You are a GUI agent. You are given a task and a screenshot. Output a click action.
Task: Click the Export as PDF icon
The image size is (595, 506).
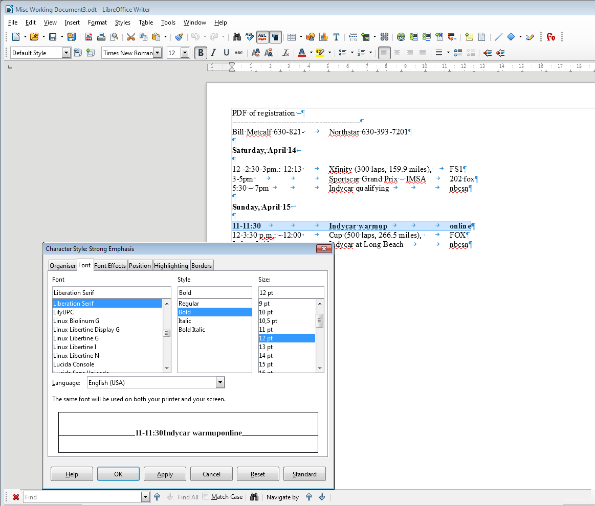coord(89,37)
